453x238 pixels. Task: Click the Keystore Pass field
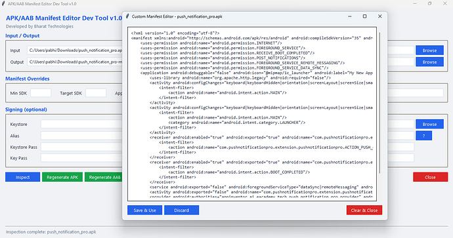tap(81, 147)
